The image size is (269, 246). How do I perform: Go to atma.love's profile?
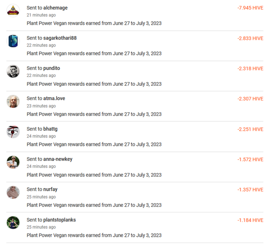coord(54,98)
